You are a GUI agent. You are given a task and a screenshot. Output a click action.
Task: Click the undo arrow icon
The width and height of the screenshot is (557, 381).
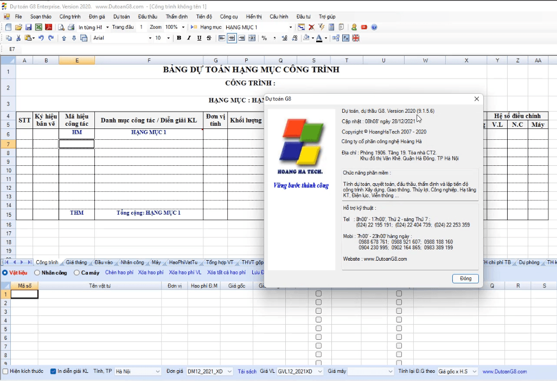click(41, 38)
